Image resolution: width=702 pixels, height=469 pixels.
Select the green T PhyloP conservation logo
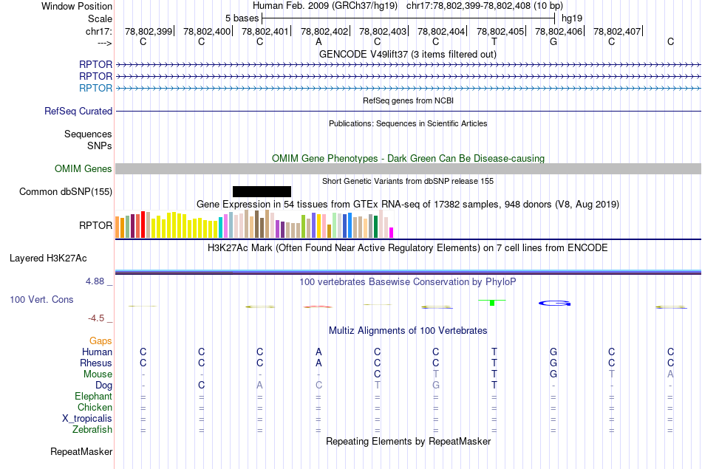[492, 303]
